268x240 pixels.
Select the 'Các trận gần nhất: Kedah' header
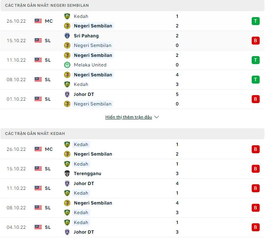click(35, 134)
